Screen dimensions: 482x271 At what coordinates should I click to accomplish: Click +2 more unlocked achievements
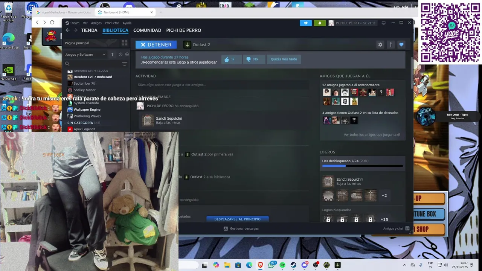[384, 195]
